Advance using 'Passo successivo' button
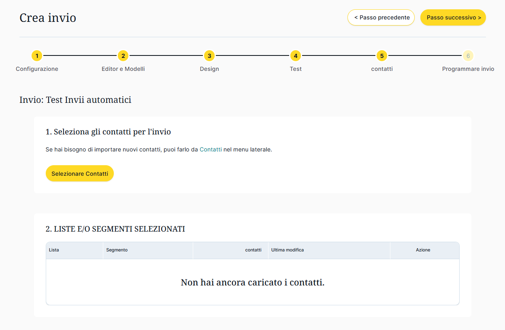 [x=453, y=17]
